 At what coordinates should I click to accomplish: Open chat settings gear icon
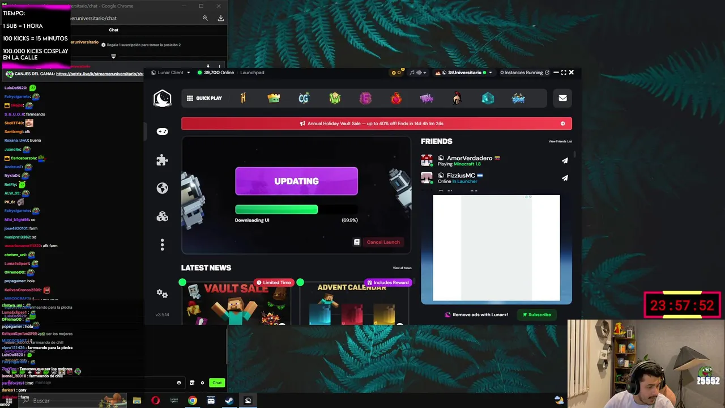202,382
